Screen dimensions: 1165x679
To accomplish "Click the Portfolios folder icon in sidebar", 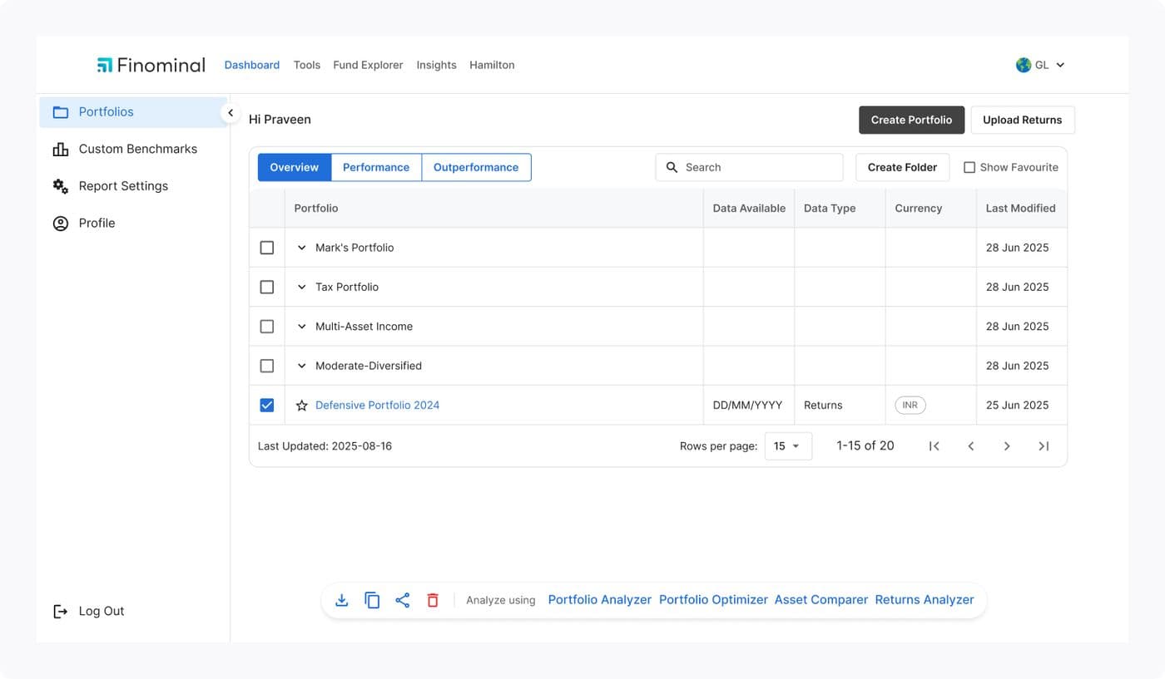I will (61, 112).
